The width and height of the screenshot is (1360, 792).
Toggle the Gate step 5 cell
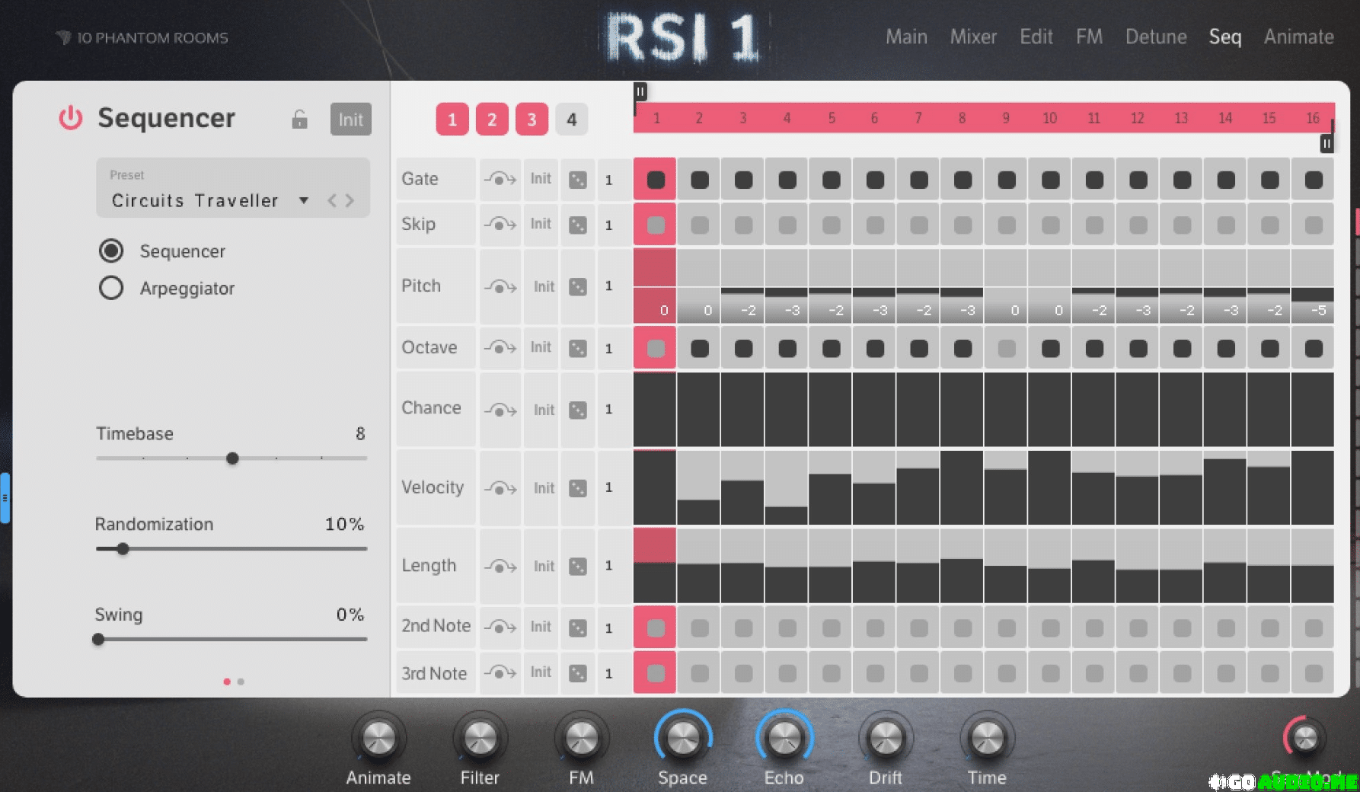831,180
